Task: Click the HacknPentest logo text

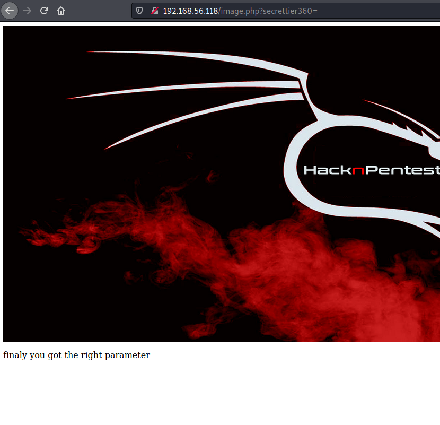Action: click(x=371, y=170)
